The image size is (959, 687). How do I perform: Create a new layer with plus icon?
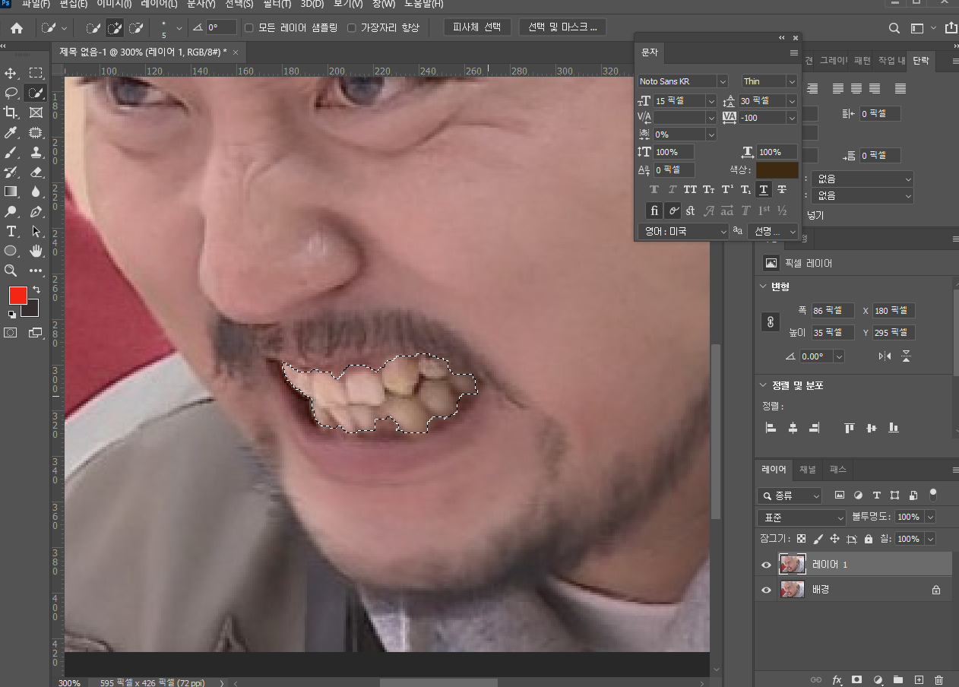pos(918,679)
